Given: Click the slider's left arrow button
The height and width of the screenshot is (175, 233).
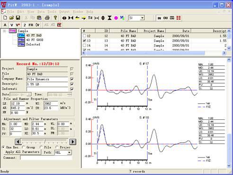Looking at the screenshot, I should (18, 142).
